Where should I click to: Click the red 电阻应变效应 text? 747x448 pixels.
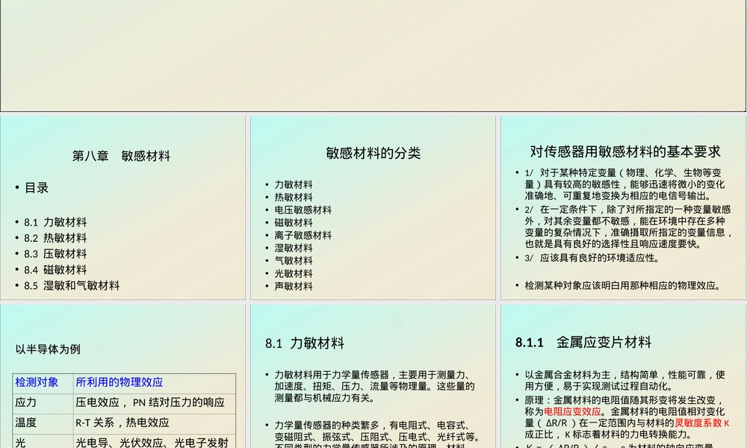point(572,412)
